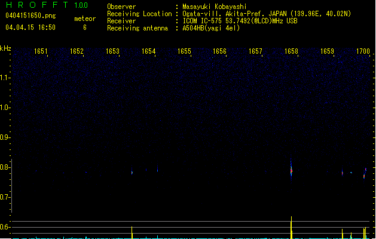This screenshot has width=376, height=239.
Task: Click the meteor count value 6
Action: pos(85,27)
